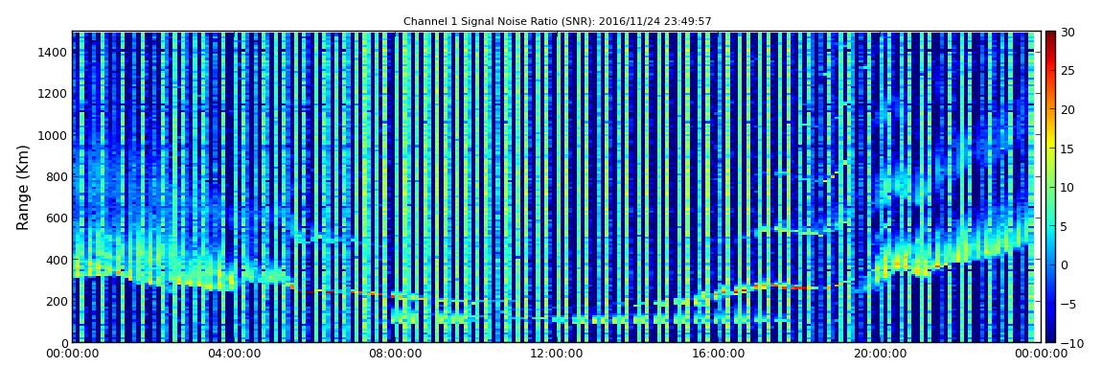Click the 12:00:00 time axis label

555,355
